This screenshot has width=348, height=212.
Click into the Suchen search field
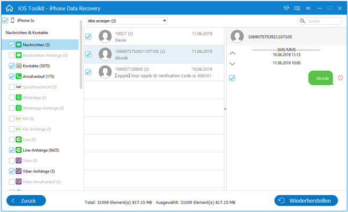[320, 21]
